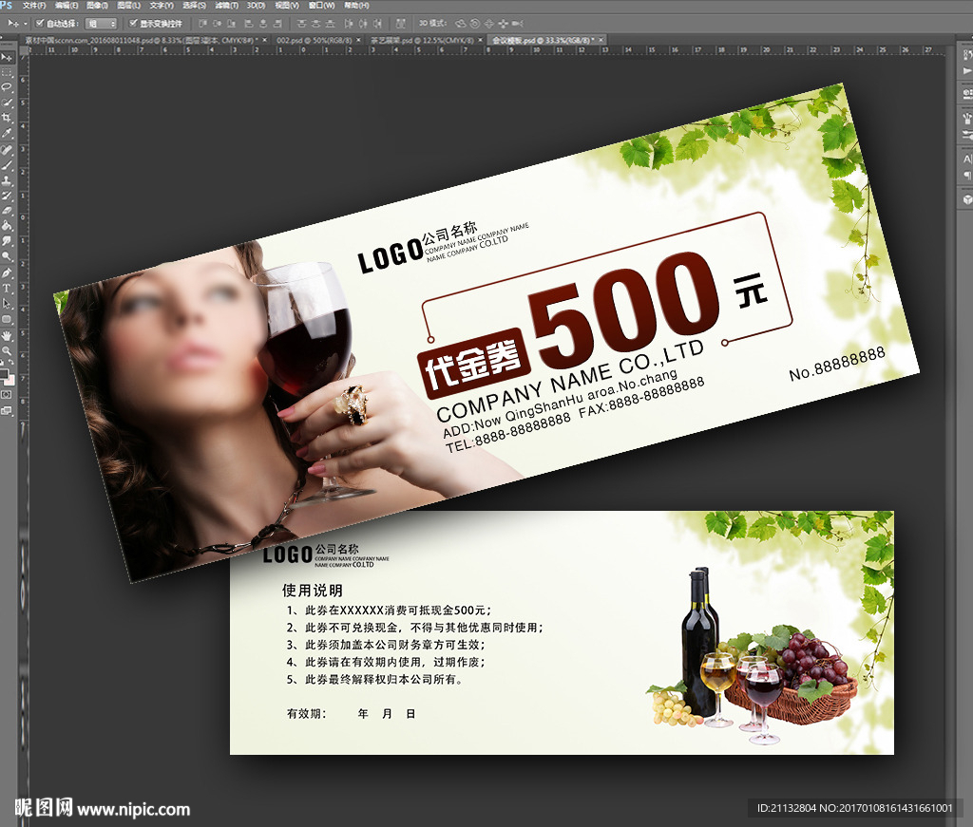Open the 帮助(H) menu
The width and height of the screenshot is (973, 827).
coord(356,5)
